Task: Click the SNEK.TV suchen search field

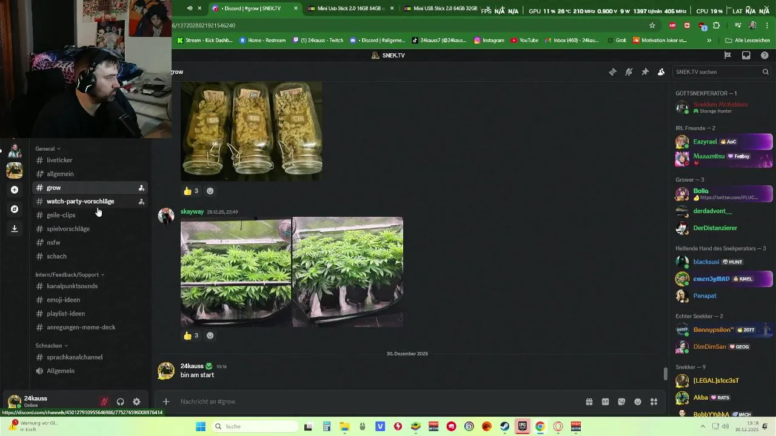Action: [721, 71]
